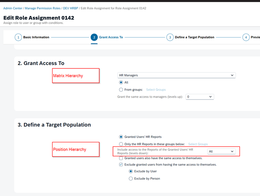Click the DEV HRBP breadcrumb link
260x196 pixels.
71,8
